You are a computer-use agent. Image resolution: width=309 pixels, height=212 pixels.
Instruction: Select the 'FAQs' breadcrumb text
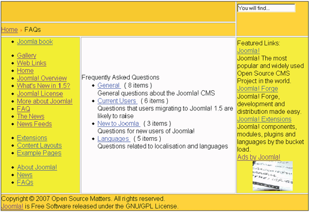click(x=32, y=29)
